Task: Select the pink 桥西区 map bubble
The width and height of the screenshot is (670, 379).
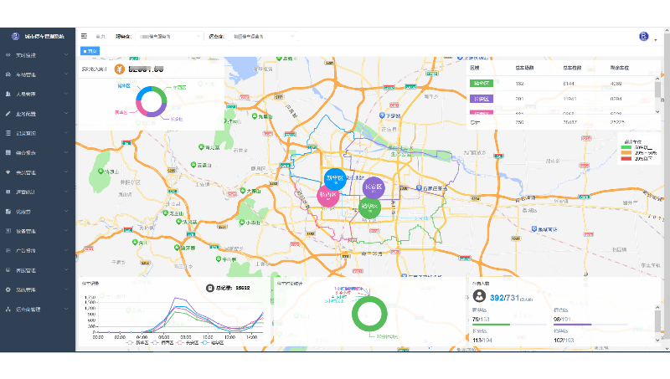Action: (327, 196)
